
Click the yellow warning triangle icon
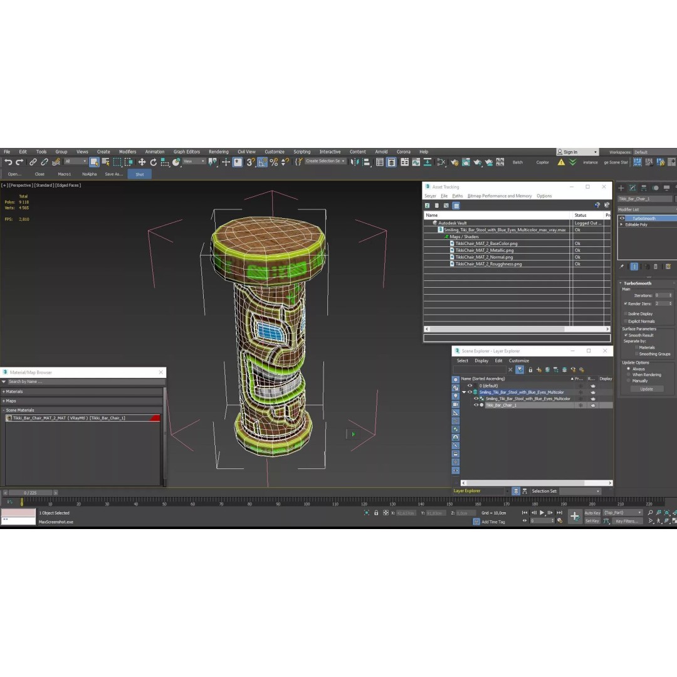point(561,162)
